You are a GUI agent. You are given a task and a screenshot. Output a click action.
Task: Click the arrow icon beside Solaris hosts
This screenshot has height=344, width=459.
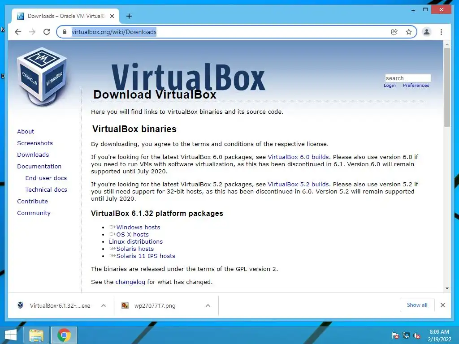(113, 249)
